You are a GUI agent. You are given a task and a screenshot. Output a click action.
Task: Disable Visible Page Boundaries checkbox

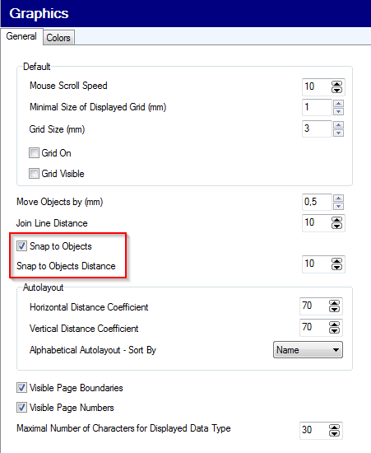click(21, 387)
